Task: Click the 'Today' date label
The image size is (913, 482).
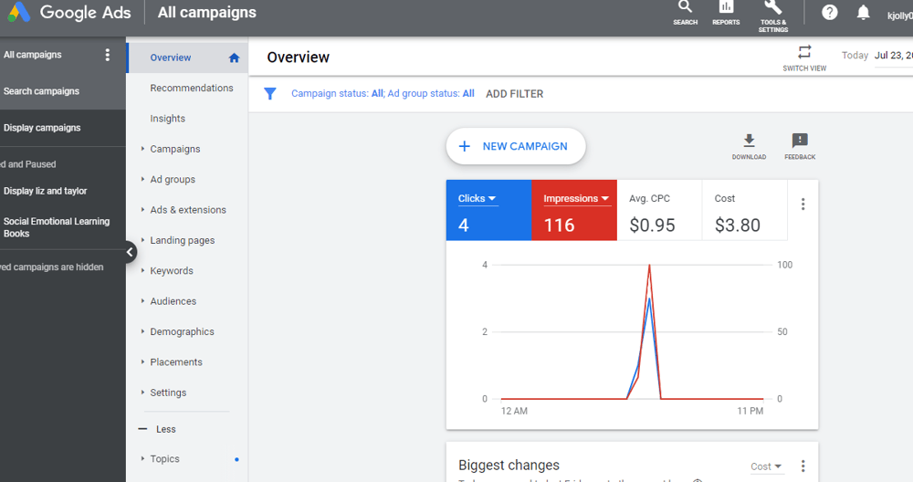Action: [x=855, y=56]
